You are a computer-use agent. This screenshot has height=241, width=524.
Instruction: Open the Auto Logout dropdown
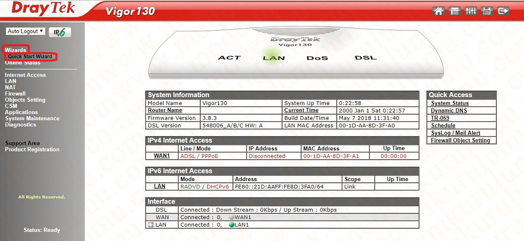coord(25,31)
